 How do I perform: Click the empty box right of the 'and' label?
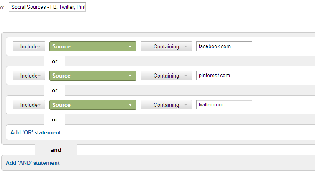point(196,150)
